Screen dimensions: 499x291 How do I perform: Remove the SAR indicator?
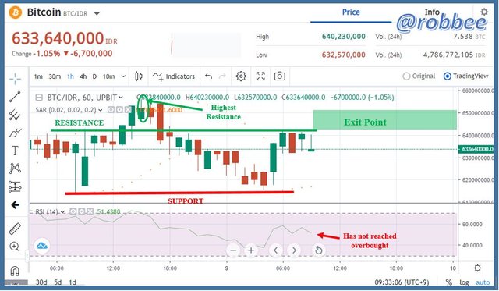(x=128, y=110)
